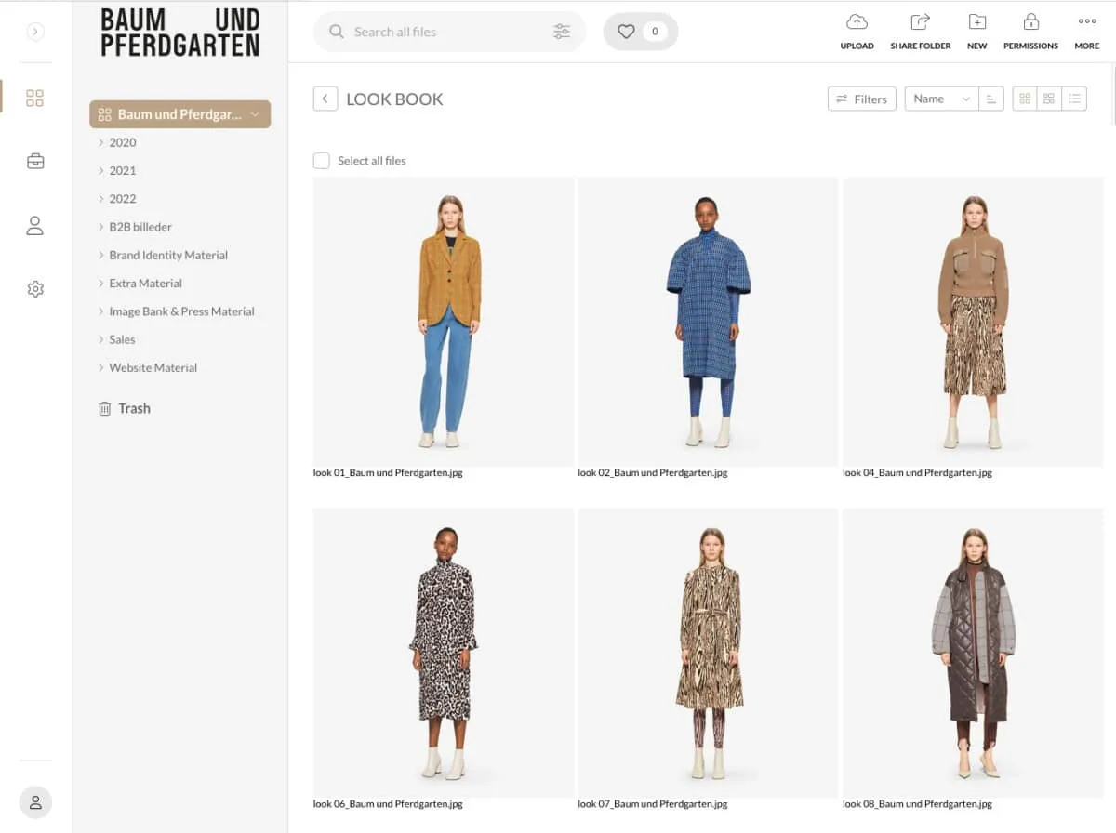Open the users section in left rail
The width and height of the screenshot is (1116, 833).
pos(34,225)
